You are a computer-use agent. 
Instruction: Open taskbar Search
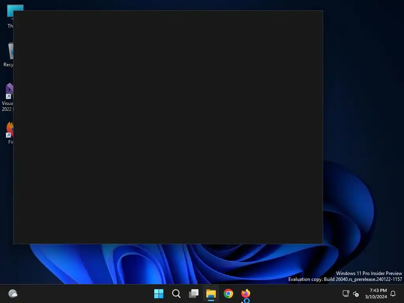pos(176,294)
